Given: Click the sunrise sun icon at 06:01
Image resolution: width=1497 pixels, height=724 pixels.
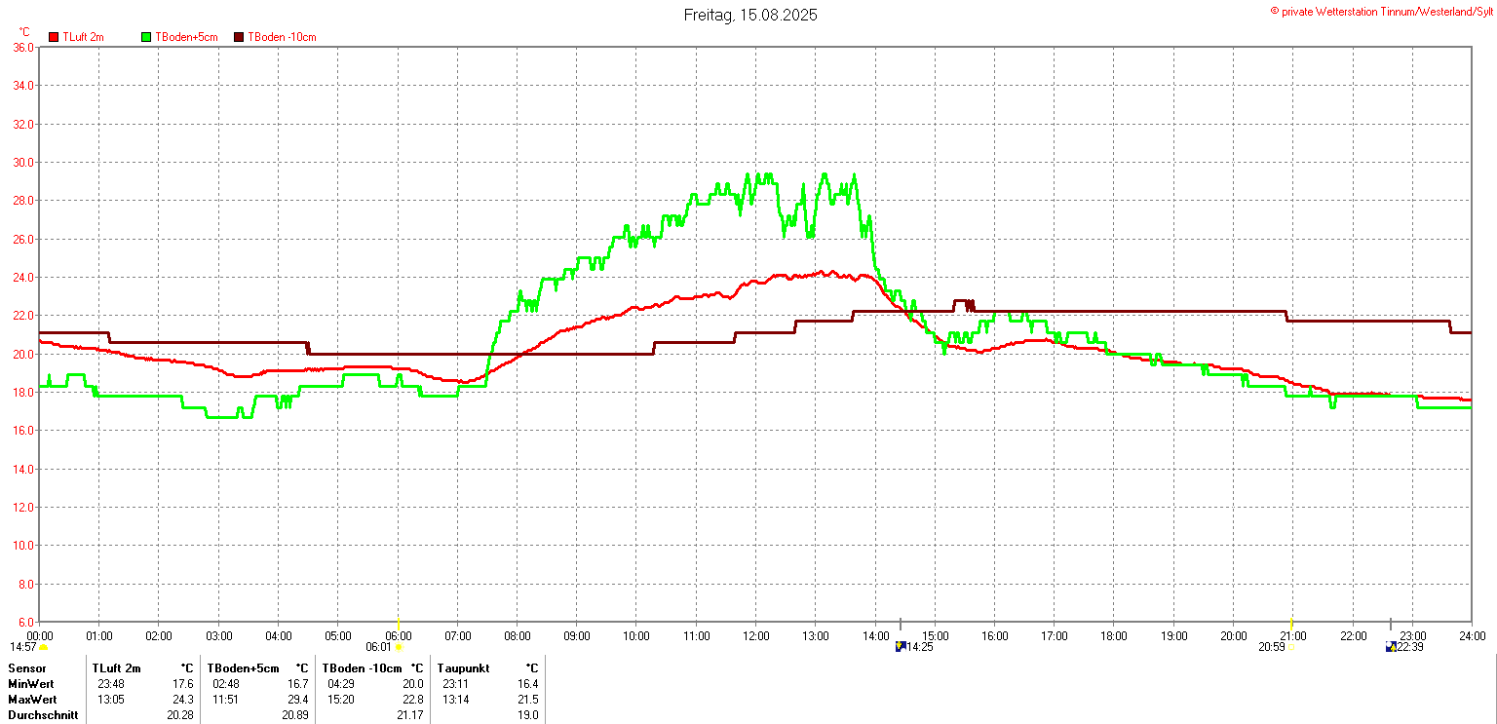Looking at the screenshot, I should click(399, 647).
